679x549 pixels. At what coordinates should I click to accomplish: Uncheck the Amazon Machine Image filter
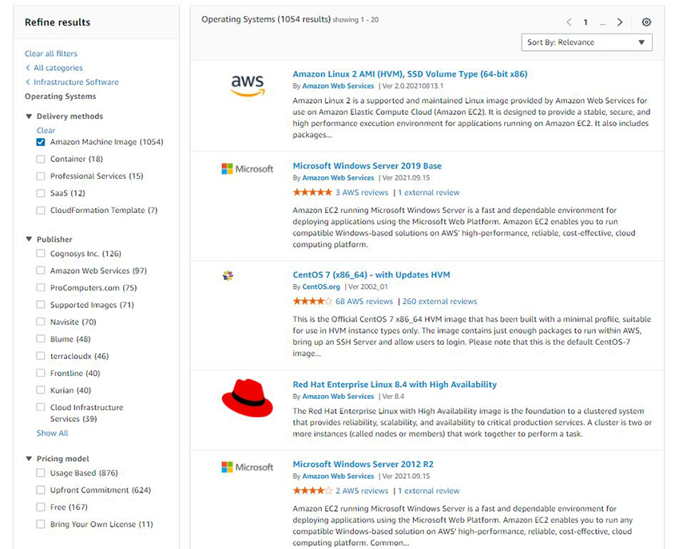41,142
